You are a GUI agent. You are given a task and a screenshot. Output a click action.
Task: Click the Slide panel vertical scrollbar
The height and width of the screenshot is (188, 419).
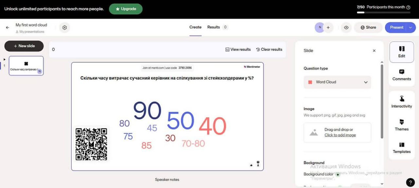[x=382, y=102]
